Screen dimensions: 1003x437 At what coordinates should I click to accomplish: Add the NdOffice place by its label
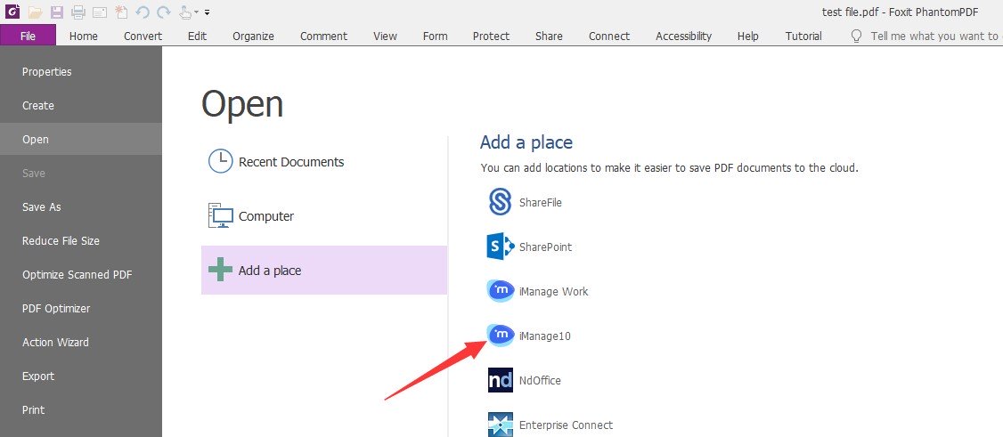point(540,380)
